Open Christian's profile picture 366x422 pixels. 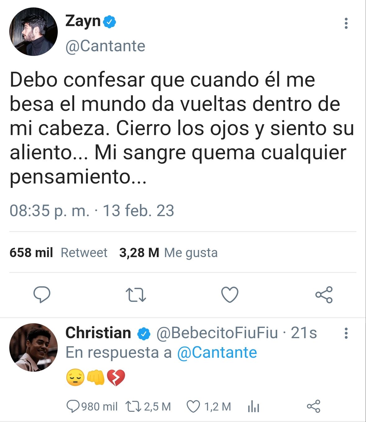pos(34,347)
